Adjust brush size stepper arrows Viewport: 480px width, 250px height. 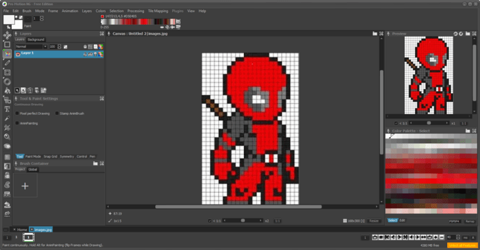(41, 18)
